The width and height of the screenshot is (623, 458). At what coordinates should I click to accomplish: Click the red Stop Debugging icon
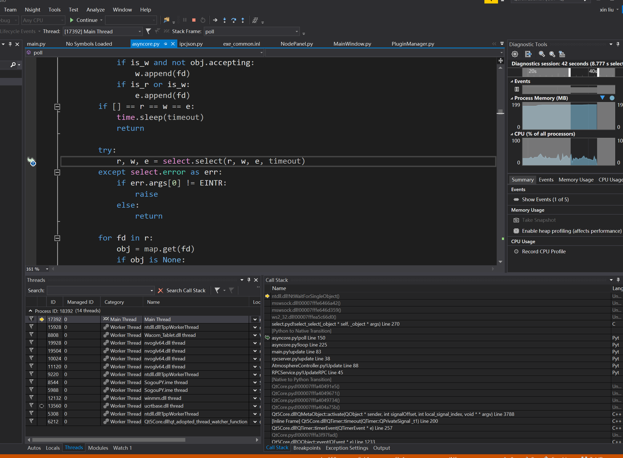tap(194, 20)
